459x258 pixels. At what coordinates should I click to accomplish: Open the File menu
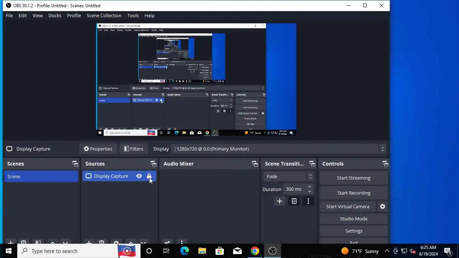click(9, 15)
